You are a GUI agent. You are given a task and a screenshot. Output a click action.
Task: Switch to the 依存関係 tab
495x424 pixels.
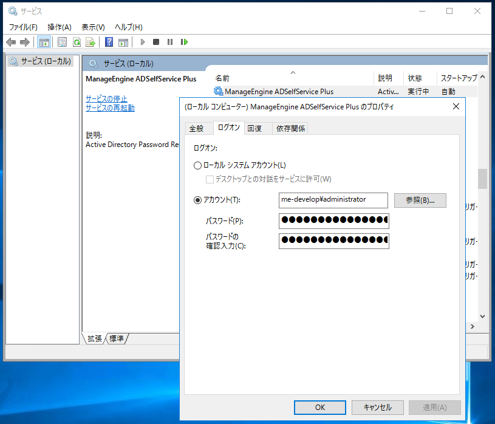click(x=290, y=129)
